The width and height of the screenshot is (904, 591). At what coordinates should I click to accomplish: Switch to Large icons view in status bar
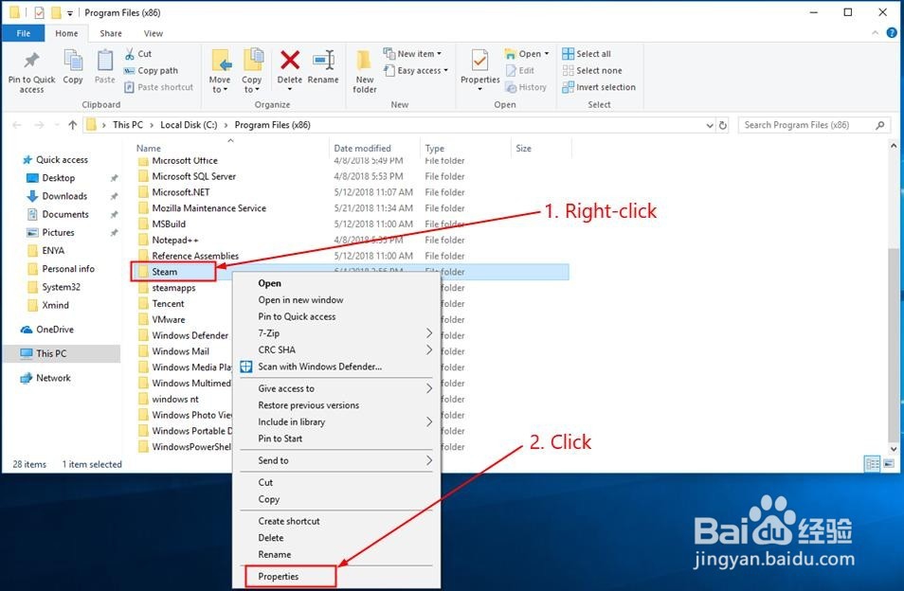pos(889,464)
